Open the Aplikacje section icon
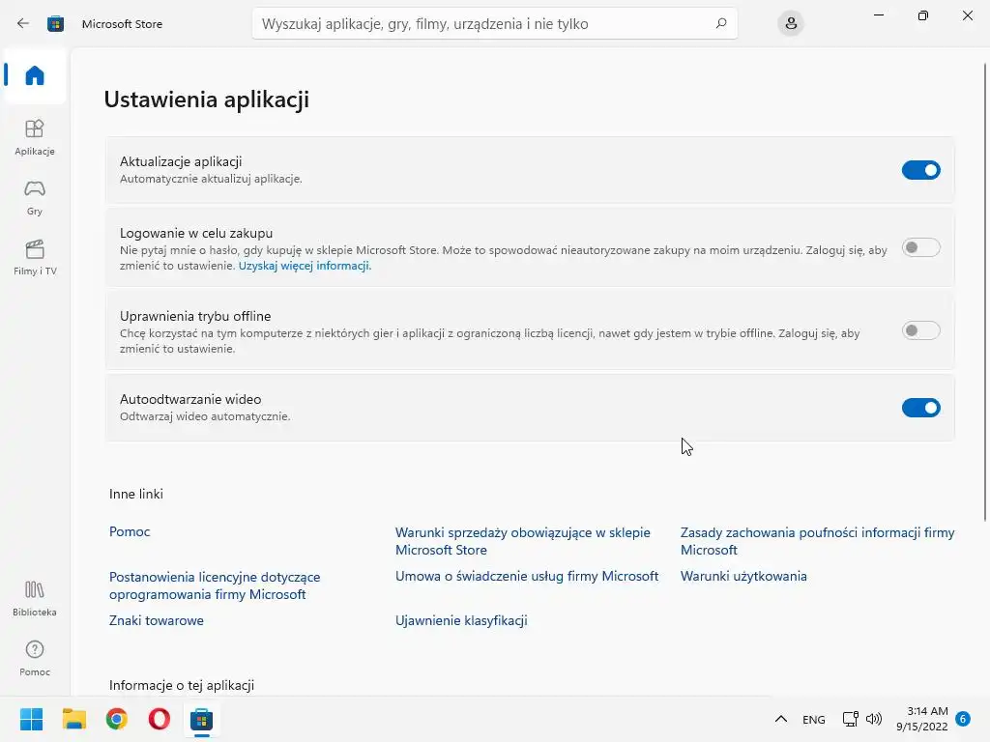 [35, 128]
